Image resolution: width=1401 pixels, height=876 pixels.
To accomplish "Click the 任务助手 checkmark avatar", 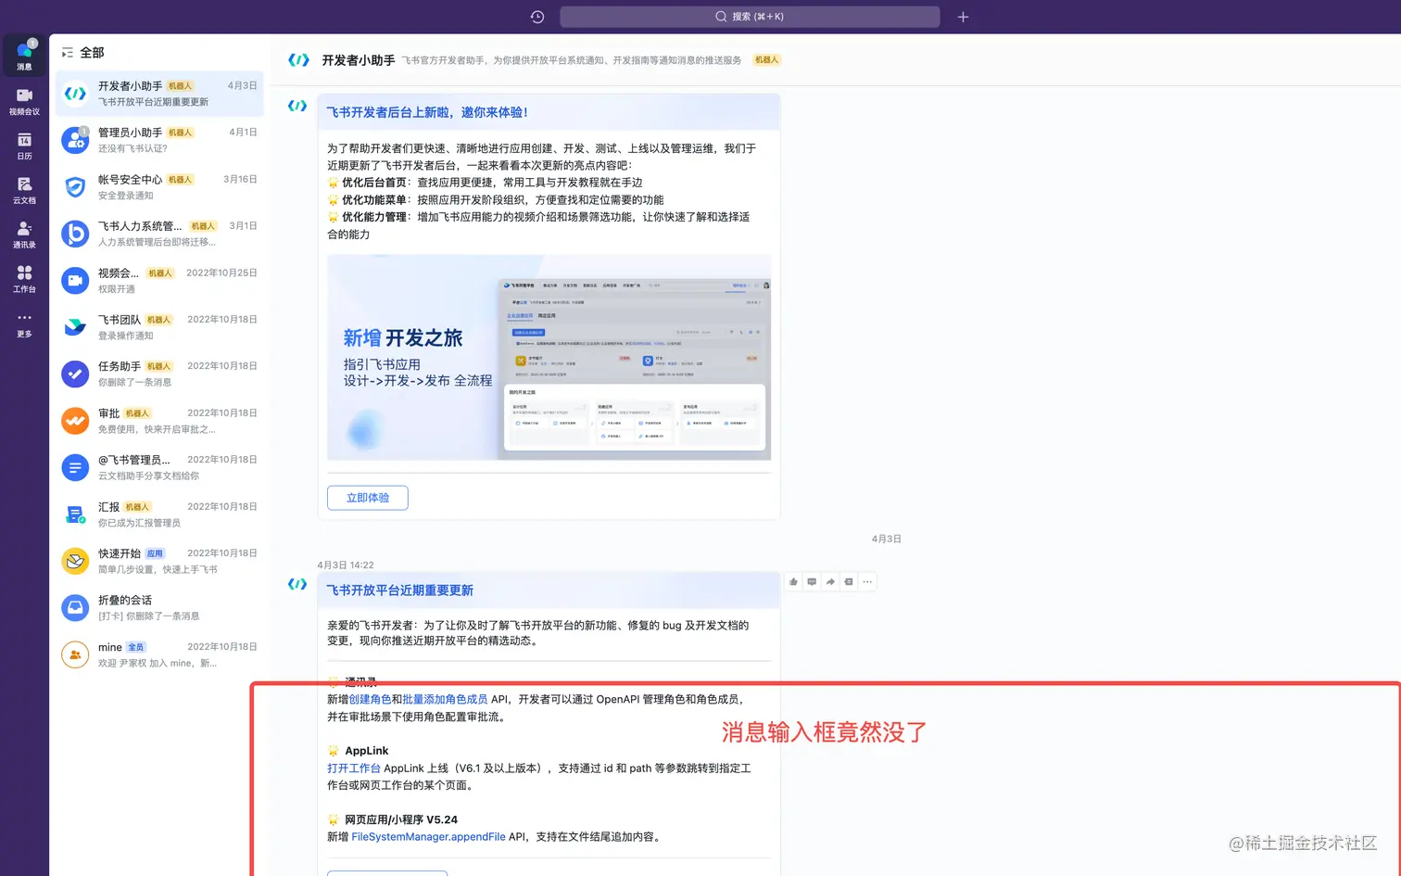I will 75,374.
